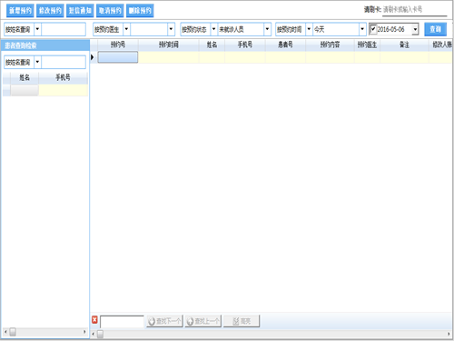Click side panel 姓名 column header
454x341 pixels.
pos(25,77)
